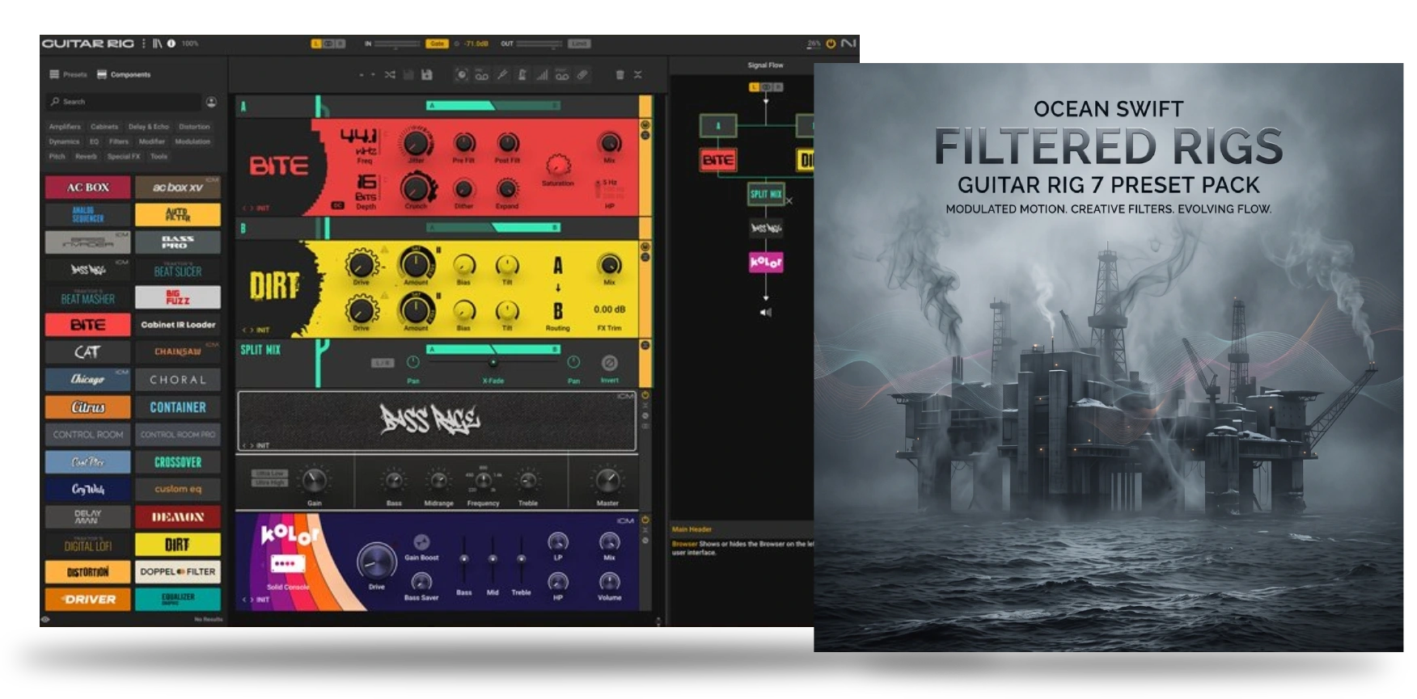Click the Kolor Bass fader
Screen dimensions: 1417x699
point(464,559)
